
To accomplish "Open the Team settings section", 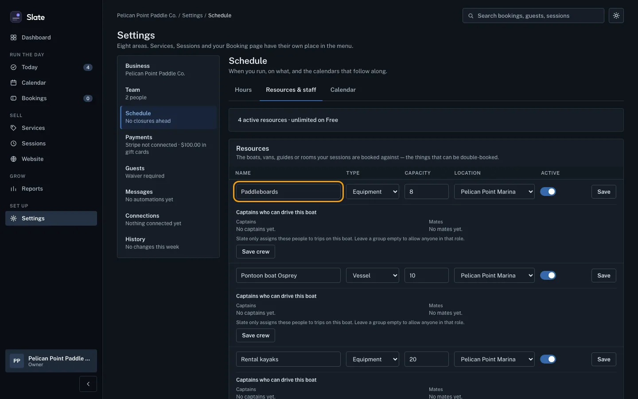I will 168,94.
